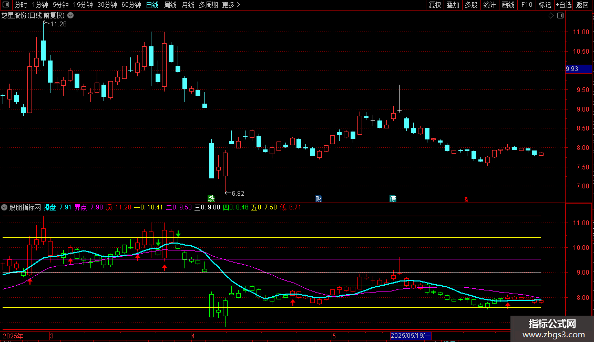The width and height of the screenshot is (594, 342).
Task: Click 返回 to go back
Action: (x=582, y=5)
